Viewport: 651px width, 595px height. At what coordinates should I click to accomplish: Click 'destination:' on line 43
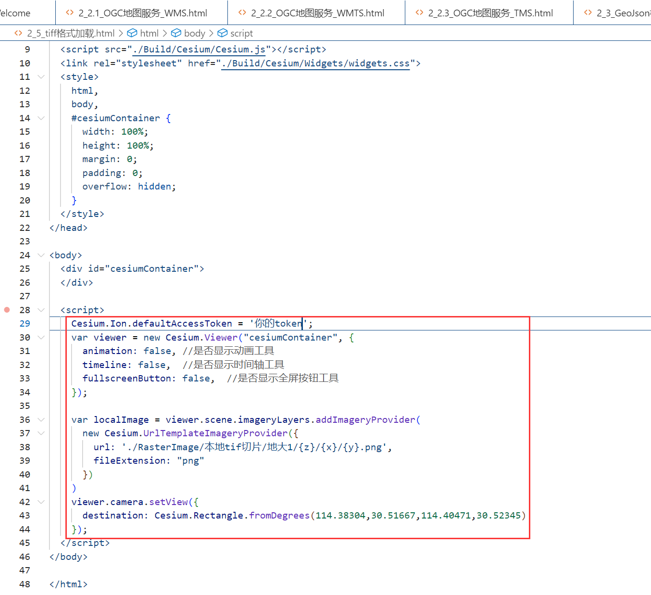point(115,516)
